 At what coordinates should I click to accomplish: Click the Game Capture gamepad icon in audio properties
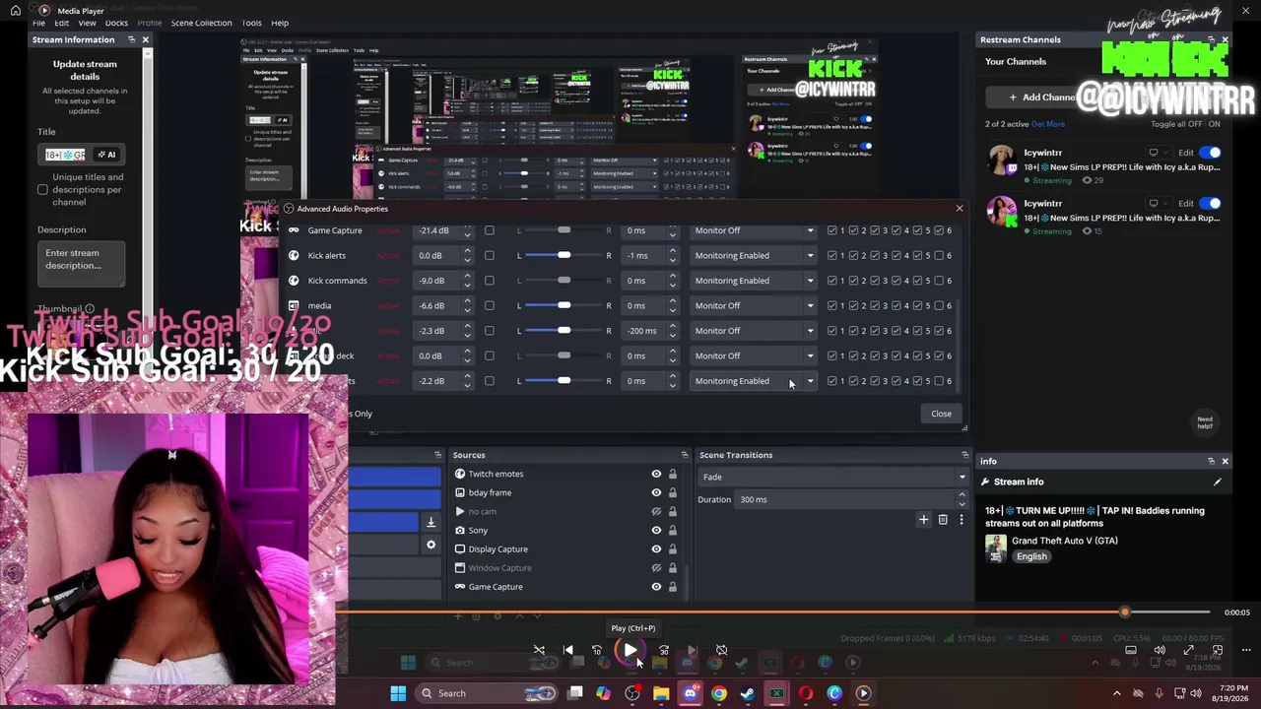[x=294, y=230]
